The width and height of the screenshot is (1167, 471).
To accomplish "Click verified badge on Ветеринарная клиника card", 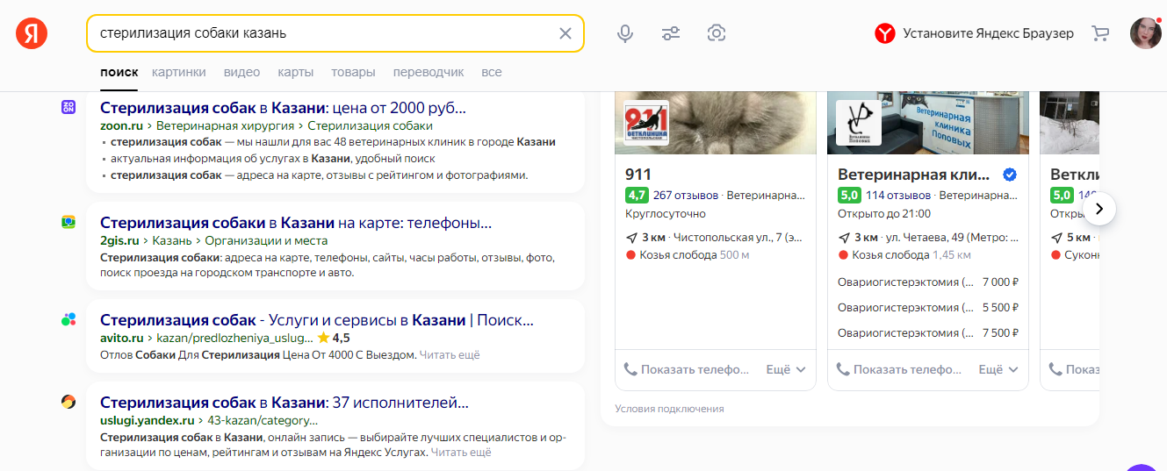I will (1010, 175).
